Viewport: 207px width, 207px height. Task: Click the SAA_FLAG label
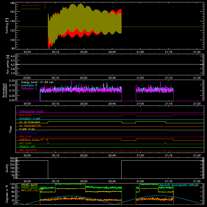pos(25,136)
